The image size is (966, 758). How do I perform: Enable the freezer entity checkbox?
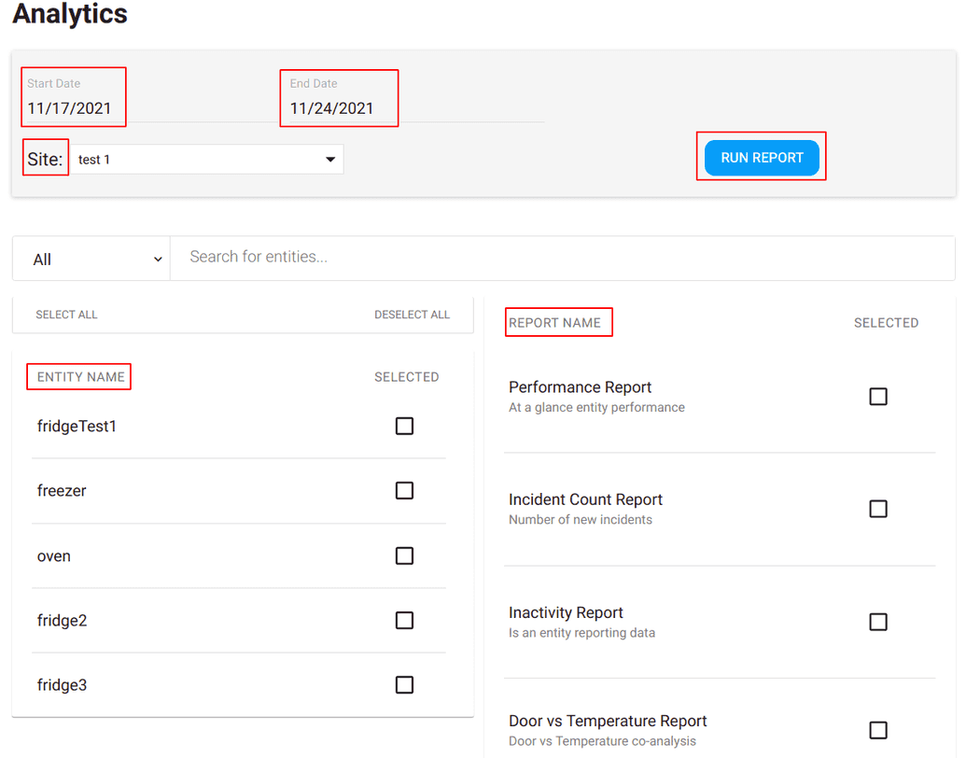pos(404,490)
